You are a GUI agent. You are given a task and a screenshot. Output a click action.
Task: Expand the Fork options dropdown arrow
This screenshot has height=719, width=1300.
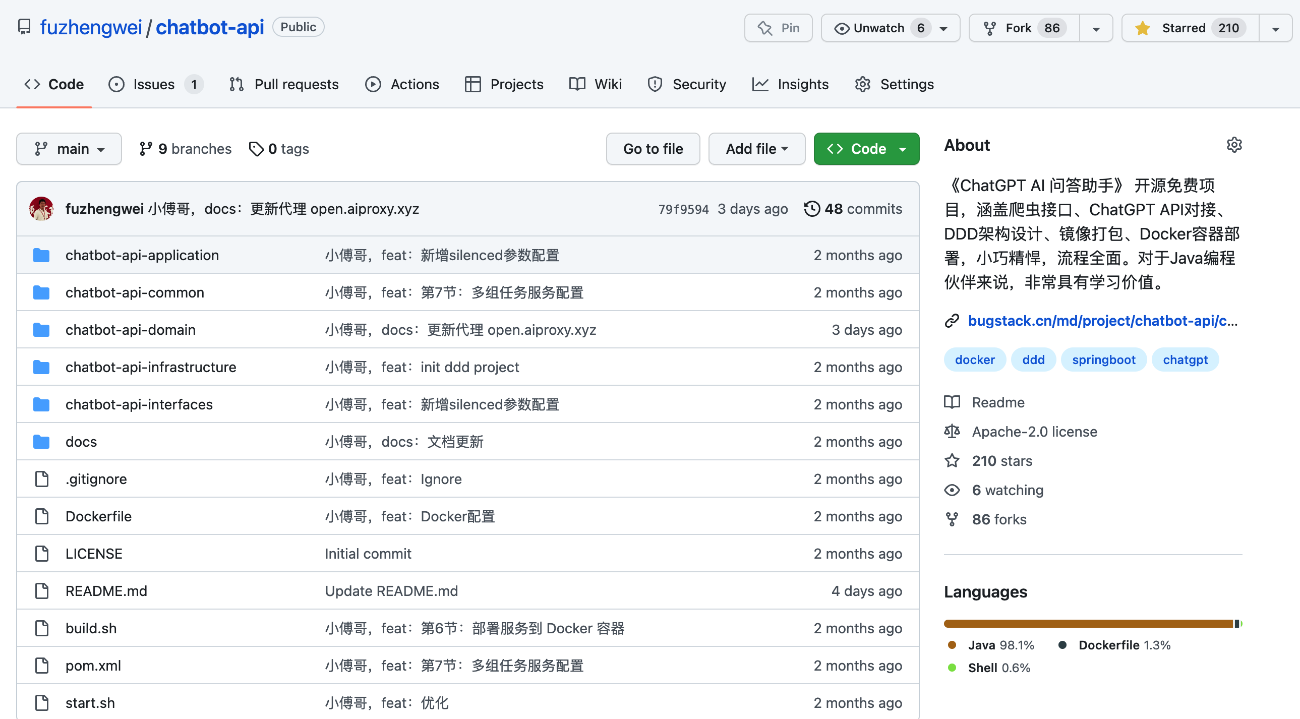(1096, 28)
